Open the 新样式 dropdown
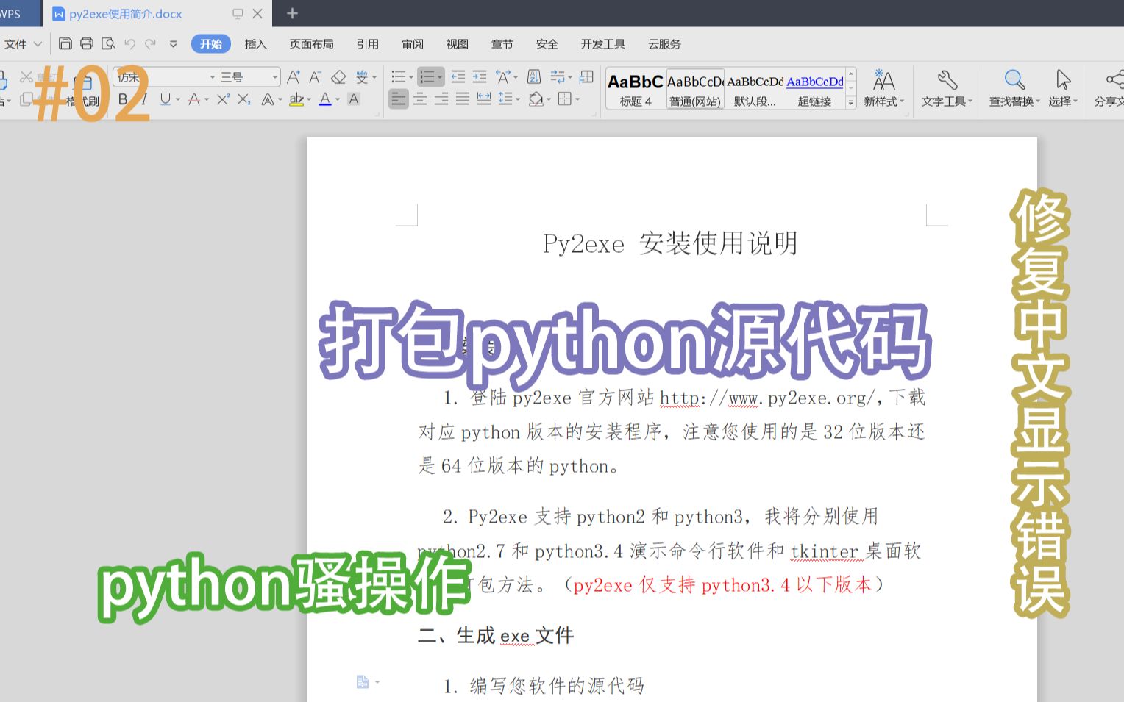 [884, 88]
